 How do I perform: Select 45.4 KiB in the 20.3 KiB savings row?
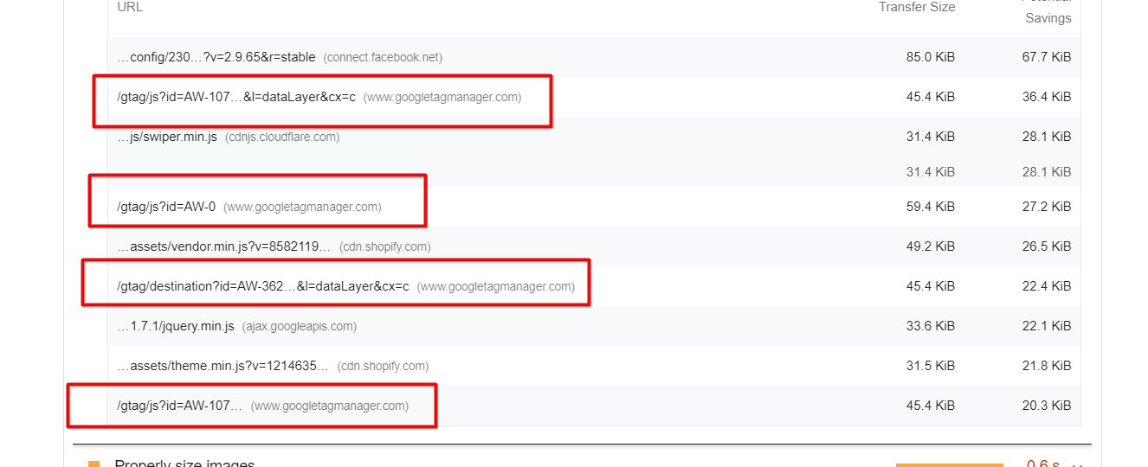coord(931,406)
